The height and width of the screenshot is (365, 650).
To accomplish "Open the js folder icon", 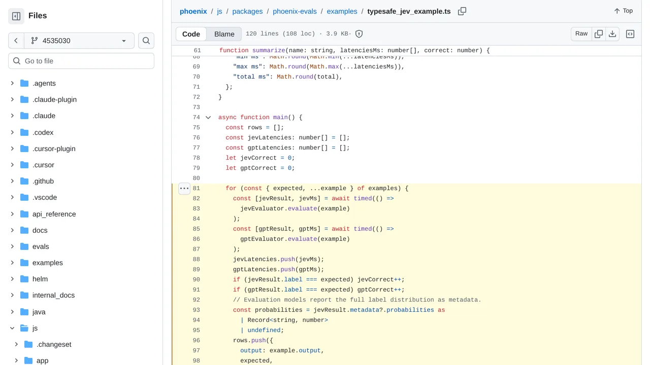I will pos(24,328).
